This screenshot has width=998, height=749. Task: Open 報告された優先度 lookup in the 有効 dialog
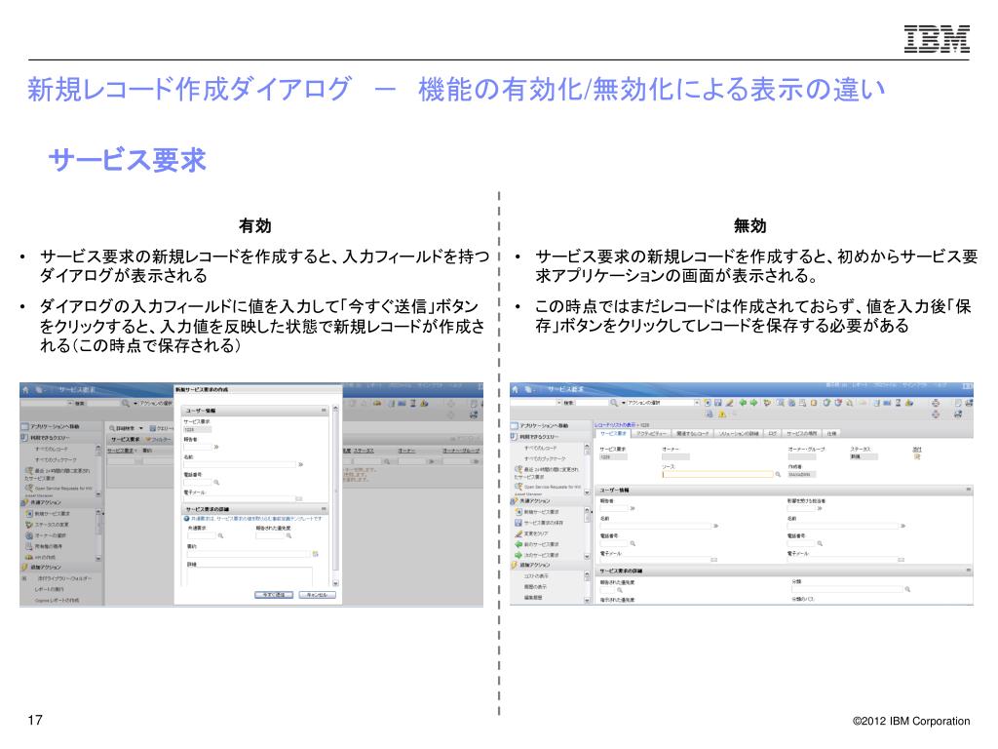pyautogui.click(x=288, y=535)
